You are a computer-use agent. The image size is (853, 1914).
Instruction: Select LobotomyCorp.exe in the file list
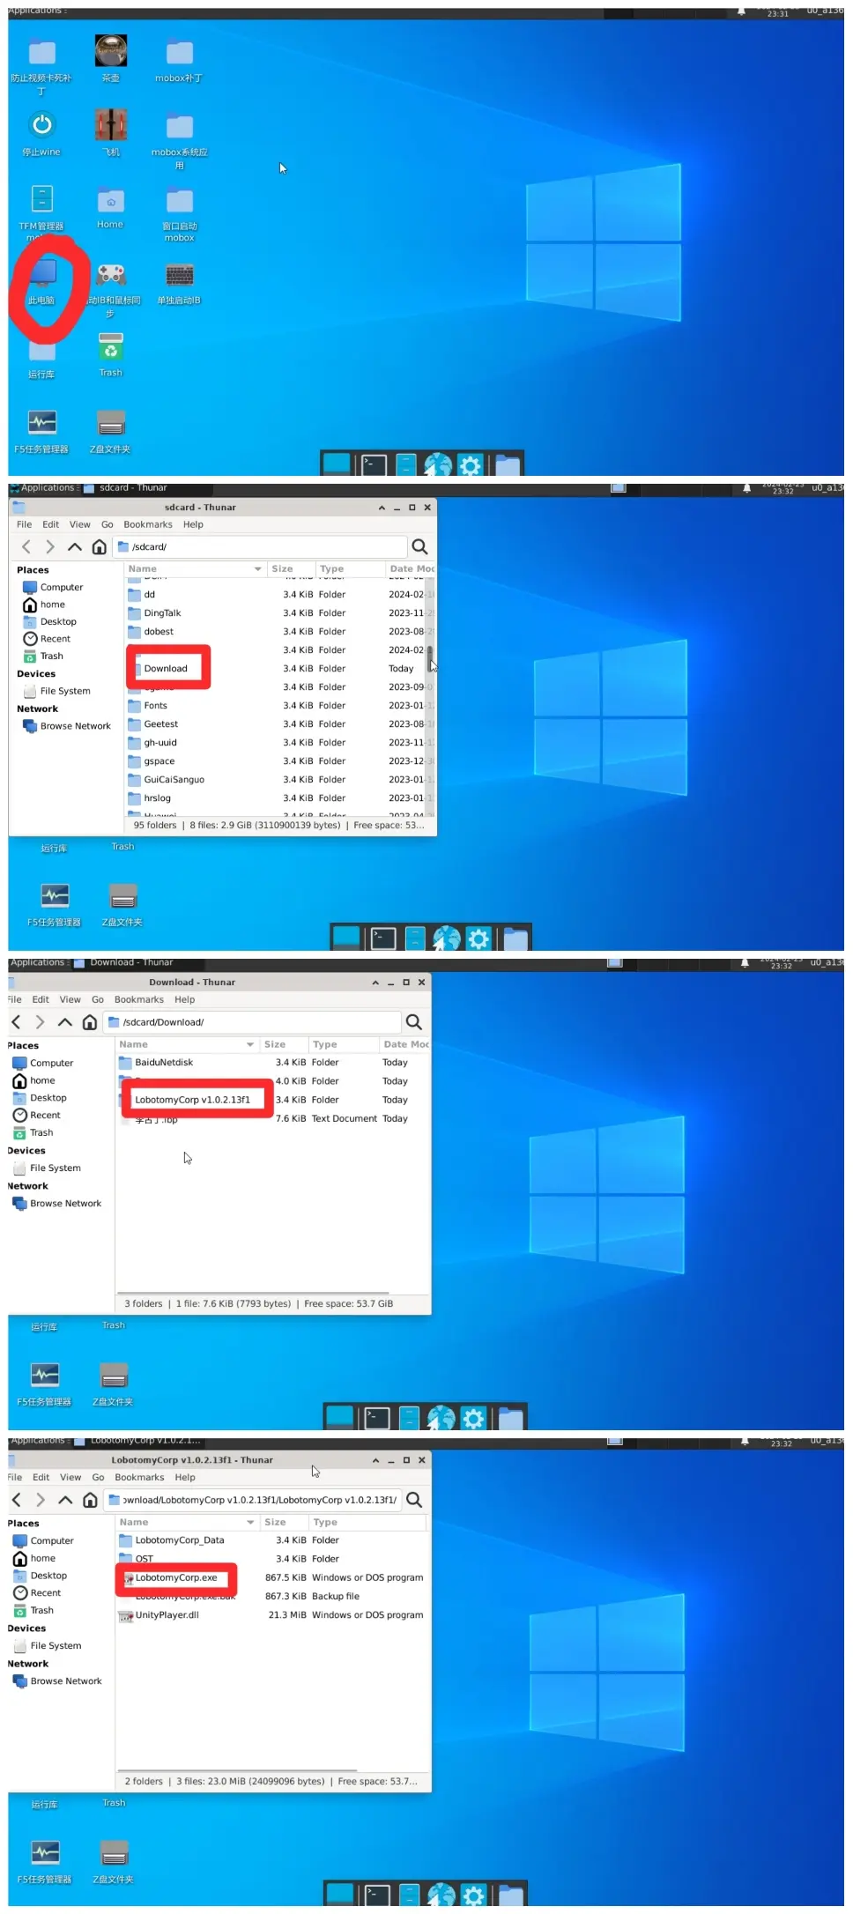175,1577
